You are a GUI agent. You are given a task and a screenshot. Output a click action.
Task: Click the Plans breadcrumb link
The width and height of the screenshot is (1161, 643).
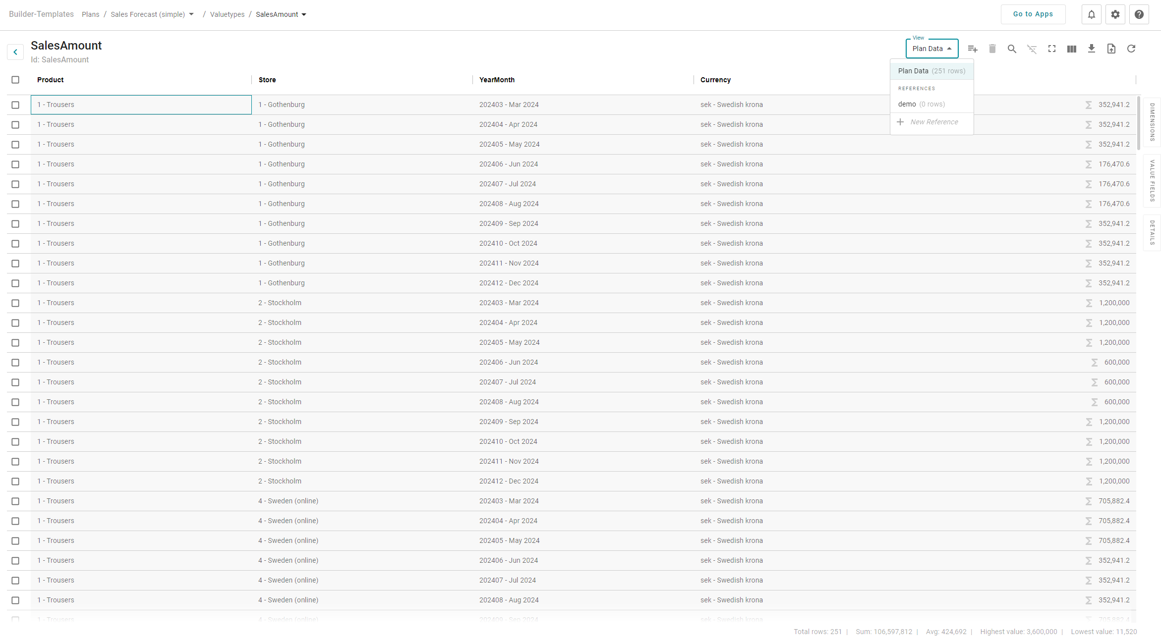90,14
